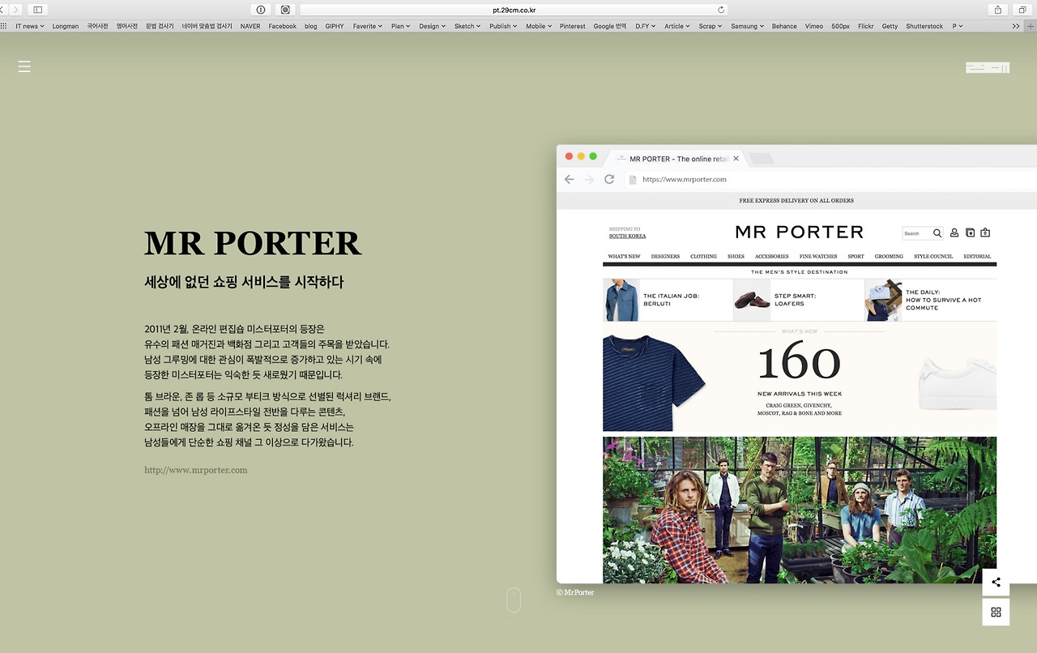Viewport: 1037px width, 653px height.
Task: Open the MR PORTER account icon
Action: click(954, 233)
